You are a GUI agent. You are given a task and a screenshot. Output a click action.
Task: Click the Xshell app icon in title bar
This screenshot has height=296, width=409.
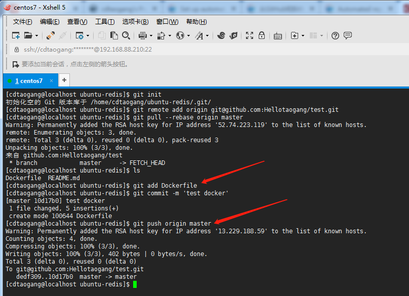click(x=7, y=7)
